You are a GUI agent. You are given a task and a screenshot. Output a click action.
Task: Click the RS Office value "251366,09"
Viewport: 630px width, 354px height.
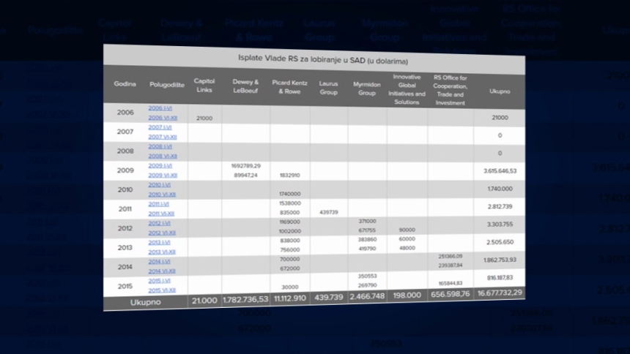coord(451,256)
